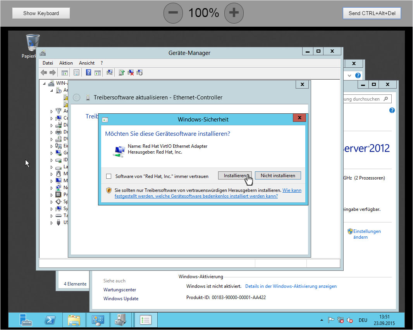The image size is (413, 330).
Task: Click the taskbar icon with green checklist
Action: [x=146, y=320]
